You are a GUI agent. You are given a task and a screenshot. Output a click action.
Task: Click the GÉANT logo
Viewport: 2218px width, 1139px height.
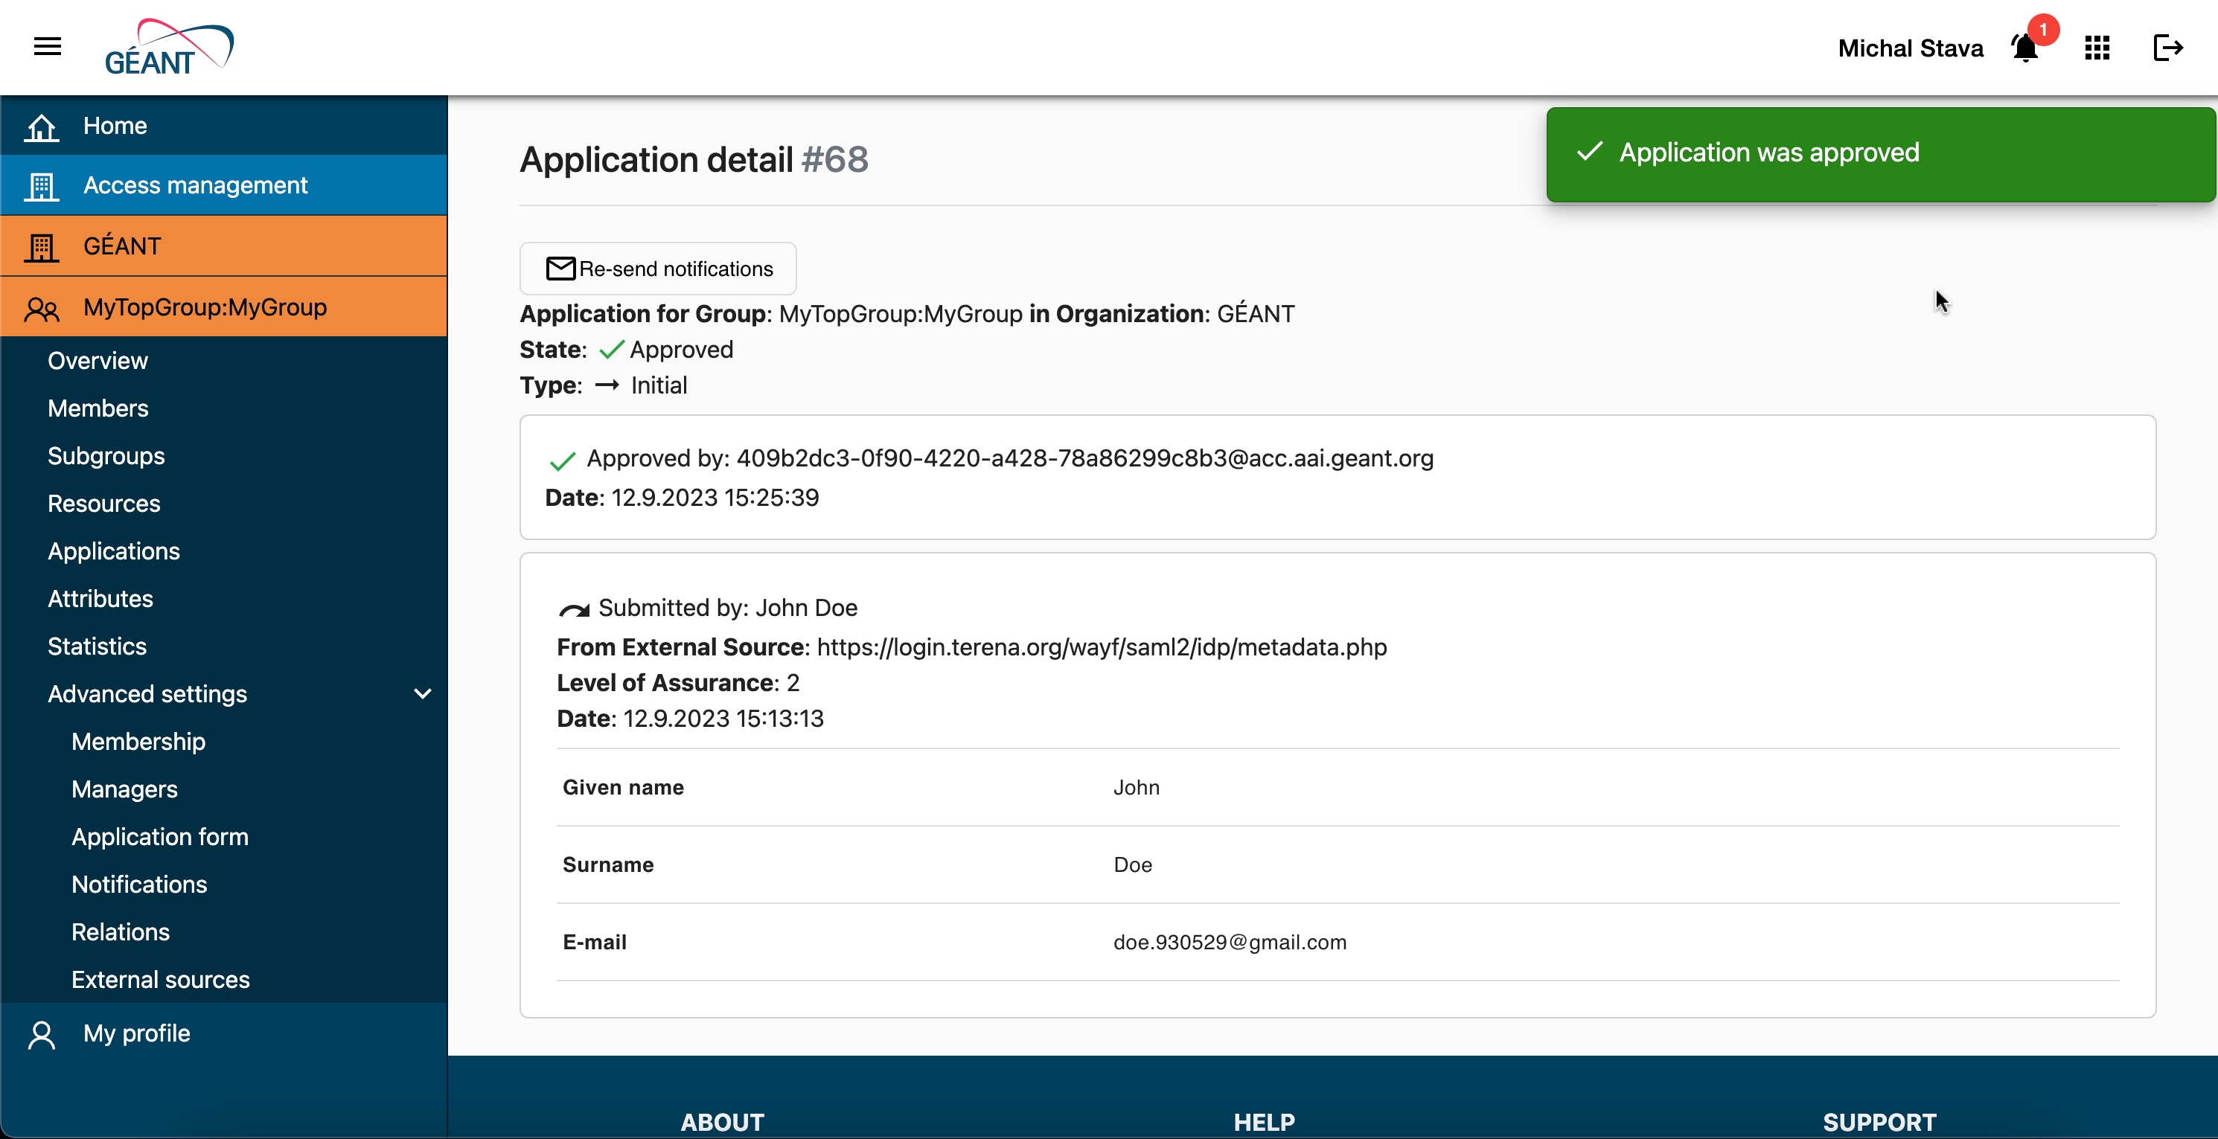(x=169, y=48)
